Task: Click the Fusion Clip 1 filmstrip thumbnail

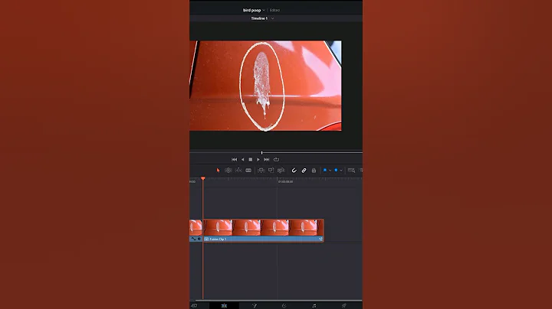Action: 263,228
